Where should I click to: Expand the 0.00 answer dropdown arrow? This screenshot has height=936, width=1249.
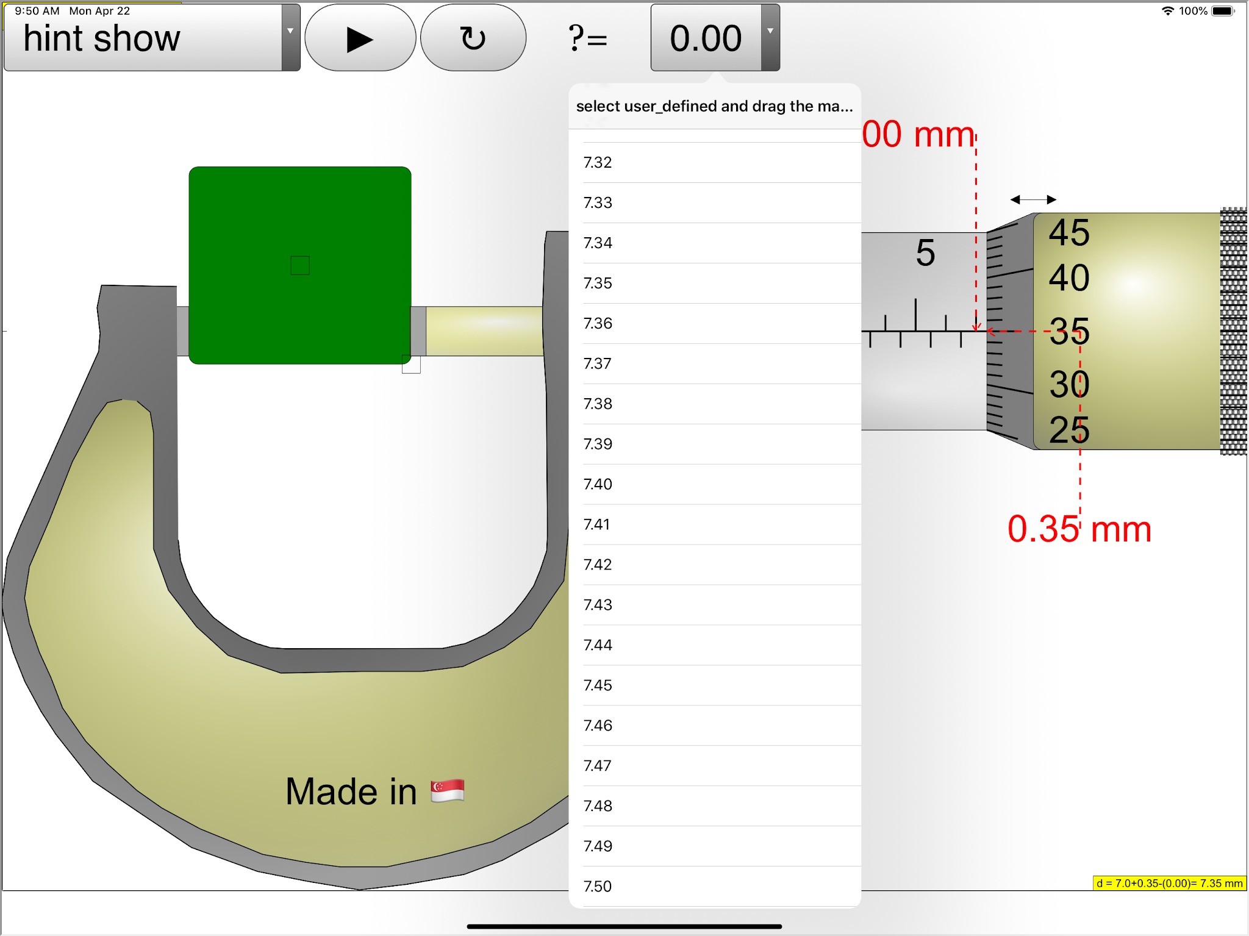tap(770, 32)
